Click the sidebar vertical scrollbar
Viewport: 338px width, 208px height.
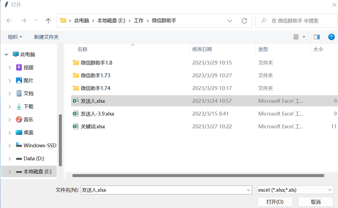click(60, 140)
